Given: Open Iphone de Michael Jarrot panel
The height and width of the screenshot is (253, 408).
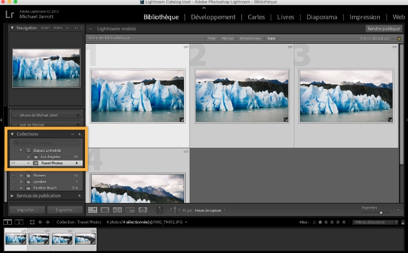Looking at the screenshot, I should pyautogui.click(x=46, y=115).
